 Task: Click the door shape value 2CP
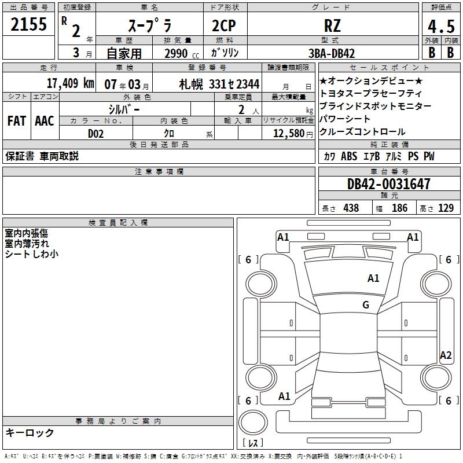click(x=224, y=25)
